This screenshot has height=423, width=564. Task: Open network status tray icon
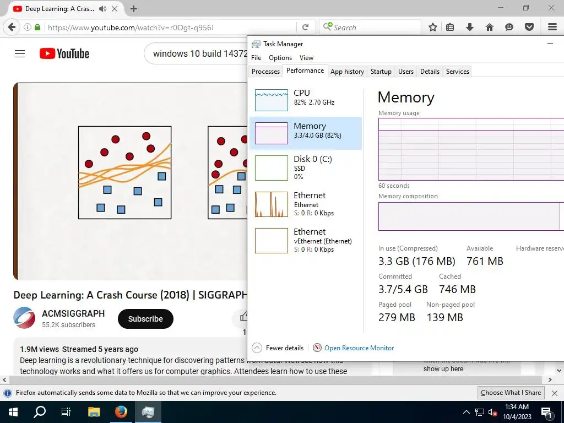[x=480, y=412]
